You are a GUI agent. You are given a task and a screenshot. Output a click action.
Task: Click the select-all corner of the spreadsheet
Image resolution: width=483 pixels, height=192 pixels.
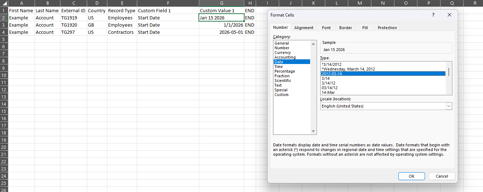pos(4,3)
